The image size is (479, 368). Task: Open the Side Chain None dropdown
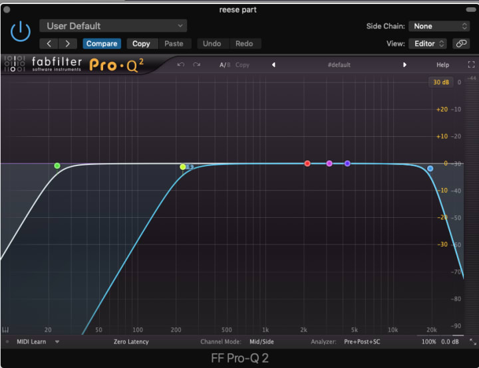(x=439, y=27)
